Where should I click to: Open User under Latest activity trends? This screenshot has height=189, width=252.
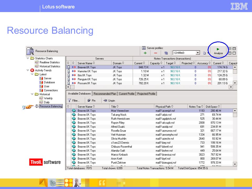(x=47, y=86)
